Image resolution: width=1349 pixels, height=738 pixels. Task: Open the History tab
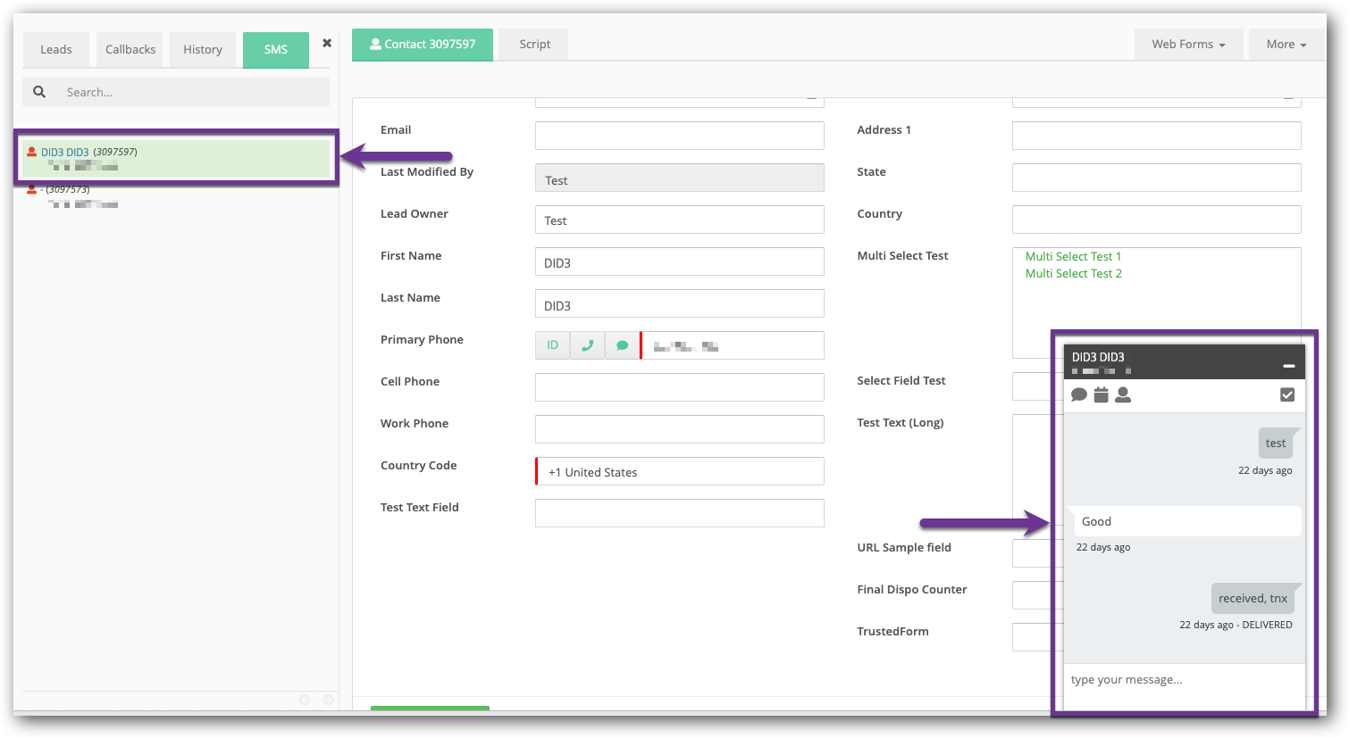(203, 50)
